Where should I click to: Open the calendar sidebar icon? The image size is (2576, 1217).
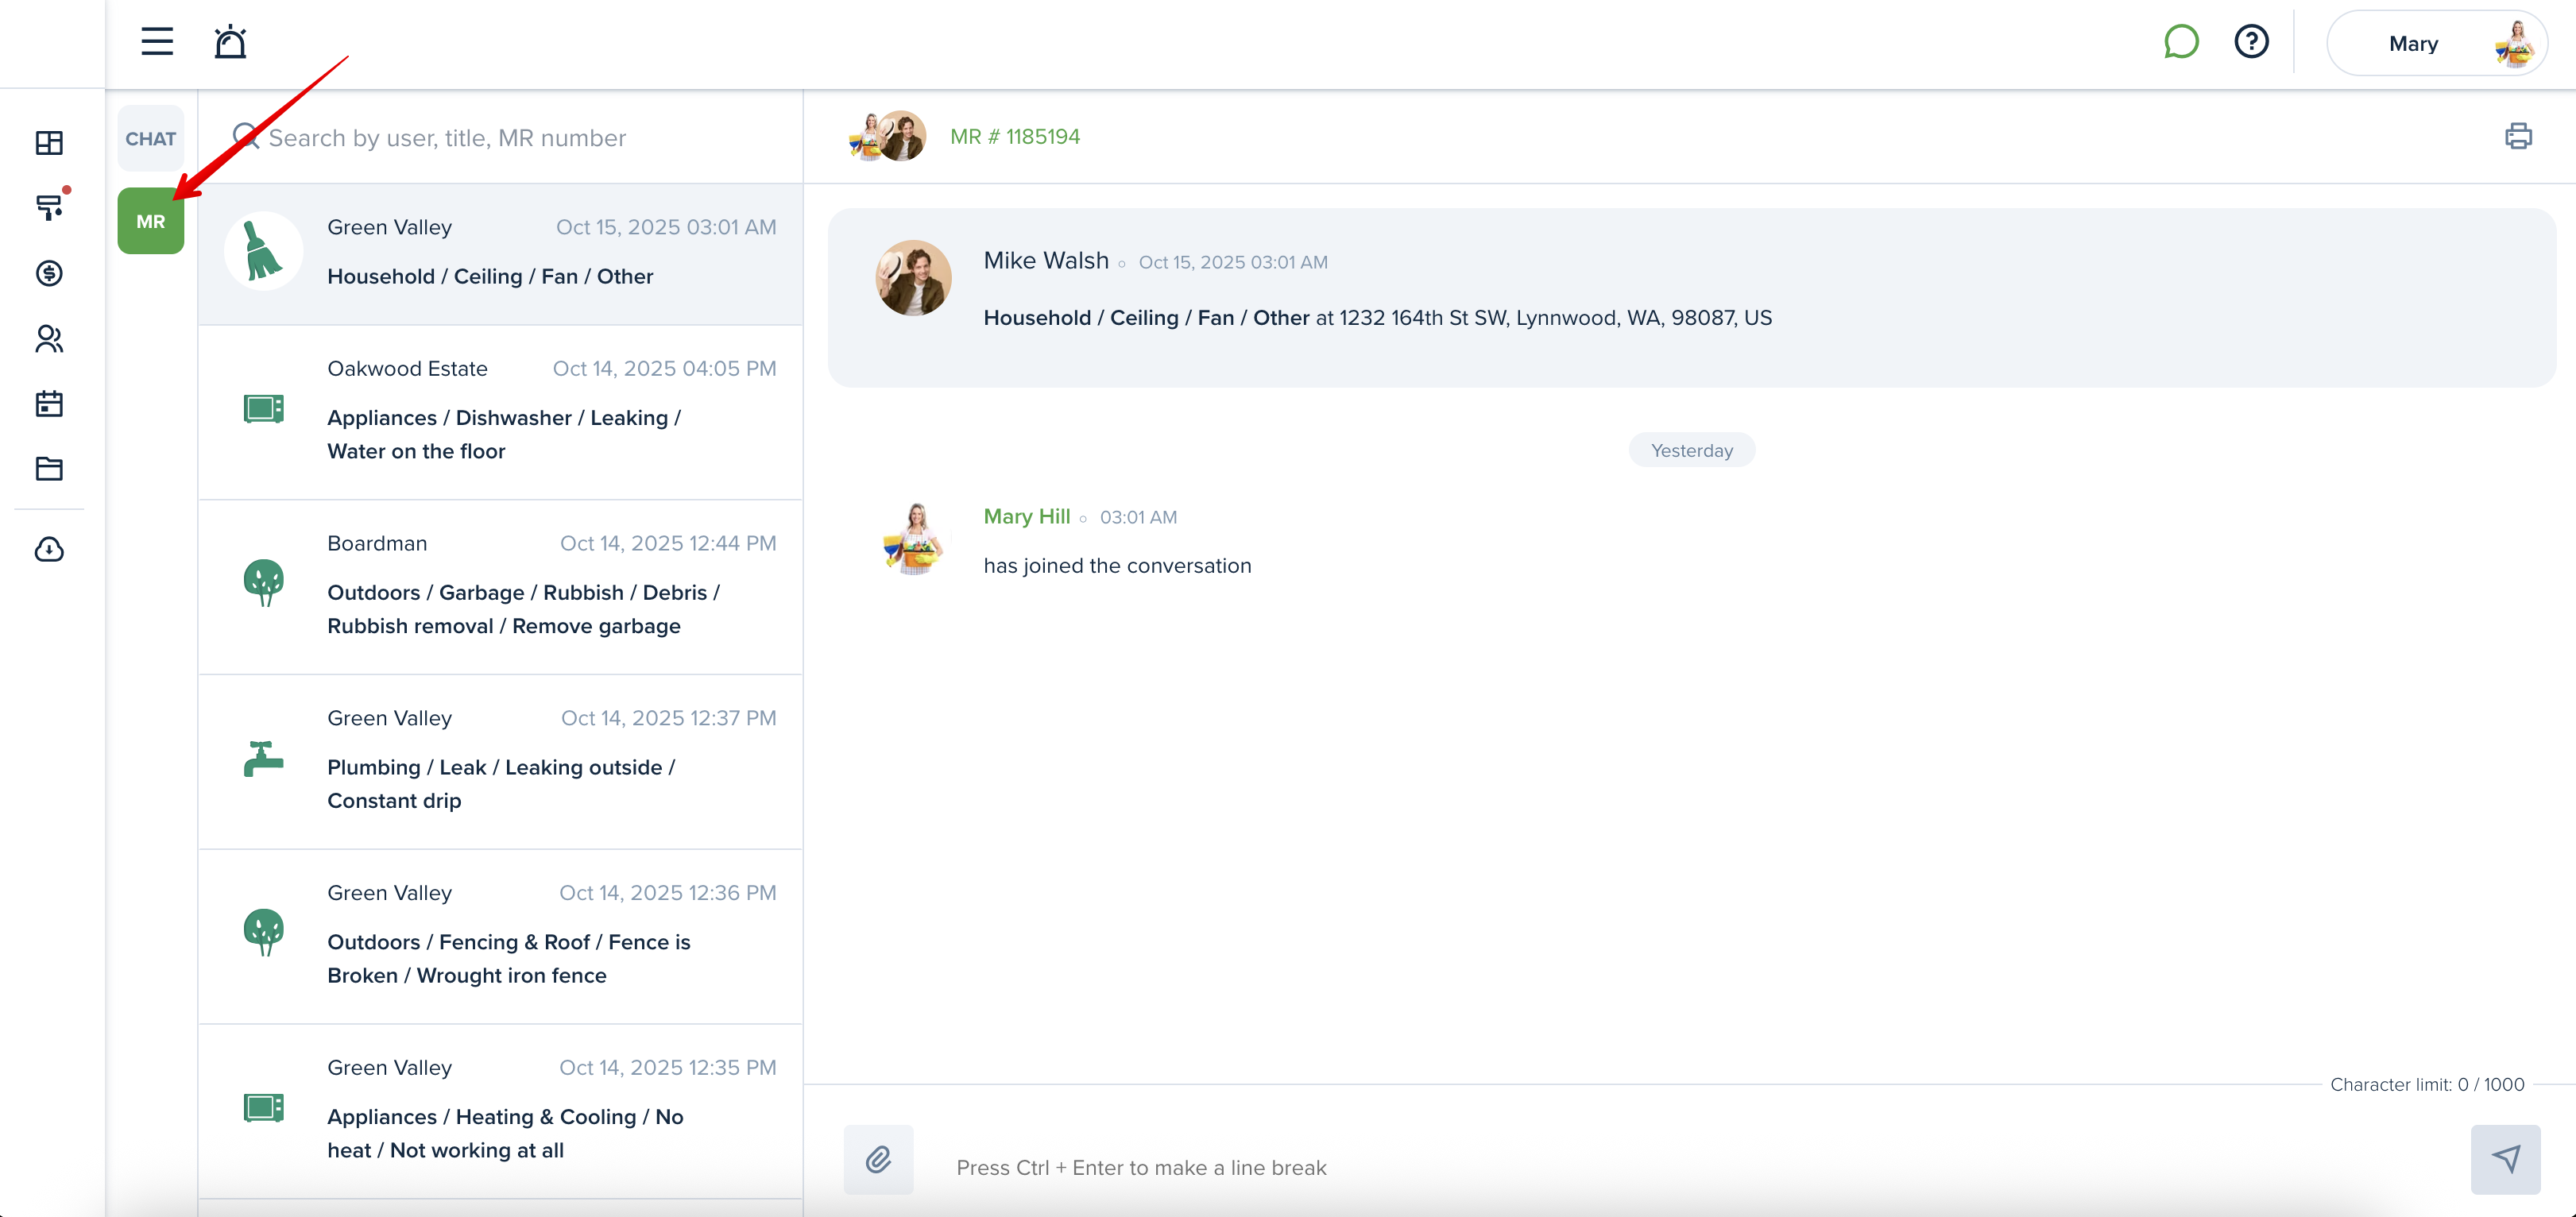[49, 404]
